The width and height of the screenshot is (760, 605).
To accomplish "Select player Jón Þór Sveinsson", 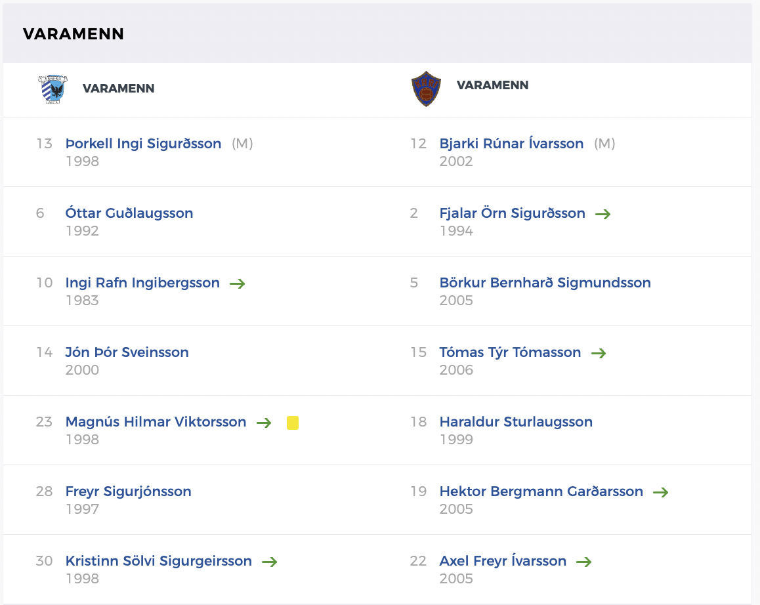I will (127, 352).
